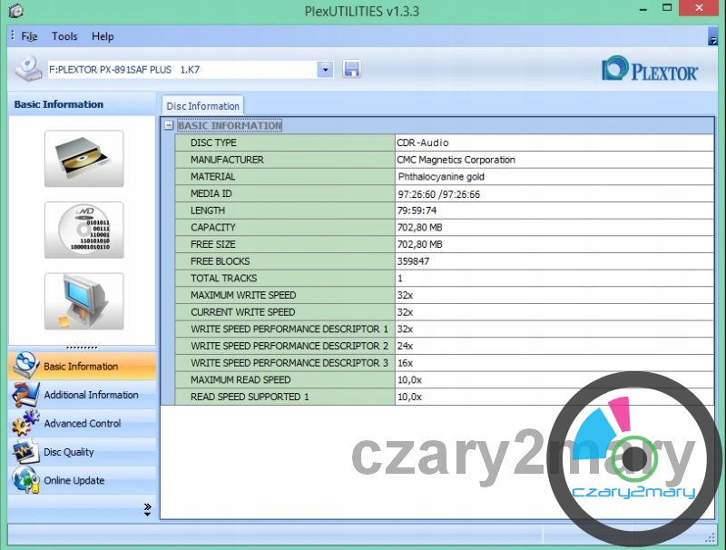Select the MANUFACTURER row value
This screenshot has width=726, height=550.
pos(554,160)
